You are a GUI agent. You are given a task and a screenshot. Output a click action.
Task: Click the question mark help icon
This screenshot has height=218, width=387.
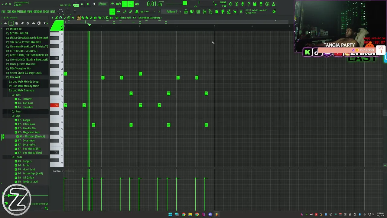[249, 4]
